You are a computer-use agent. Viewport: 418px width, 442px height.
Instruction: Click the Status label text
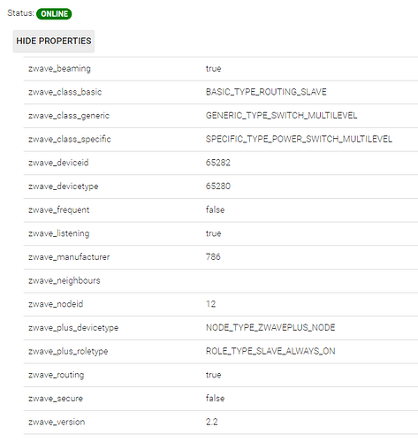(x=20, y=13)
